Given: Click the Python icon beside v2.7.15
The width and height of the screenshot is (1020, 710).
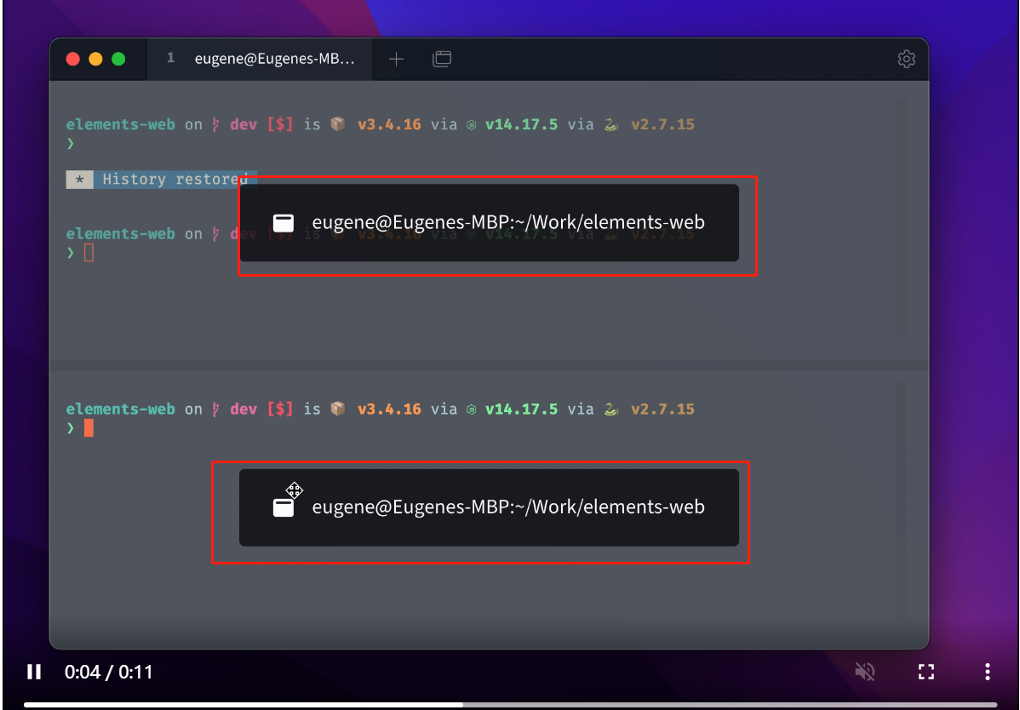Looking at the screenshot, I should coord(610,124).
